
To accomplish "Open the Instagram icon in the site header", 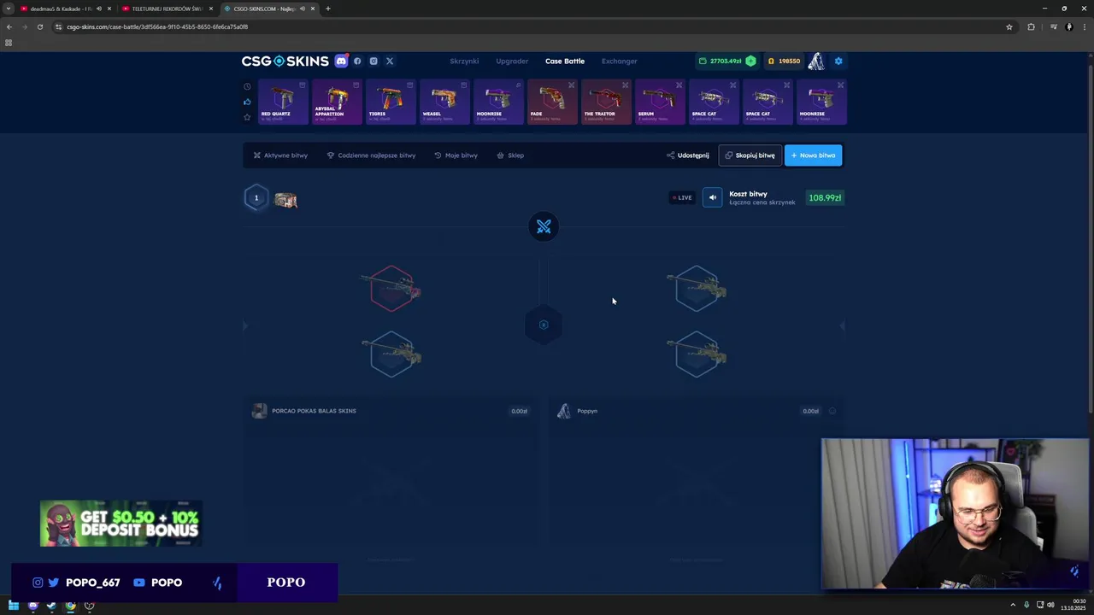I will click(x=373, y=61).
